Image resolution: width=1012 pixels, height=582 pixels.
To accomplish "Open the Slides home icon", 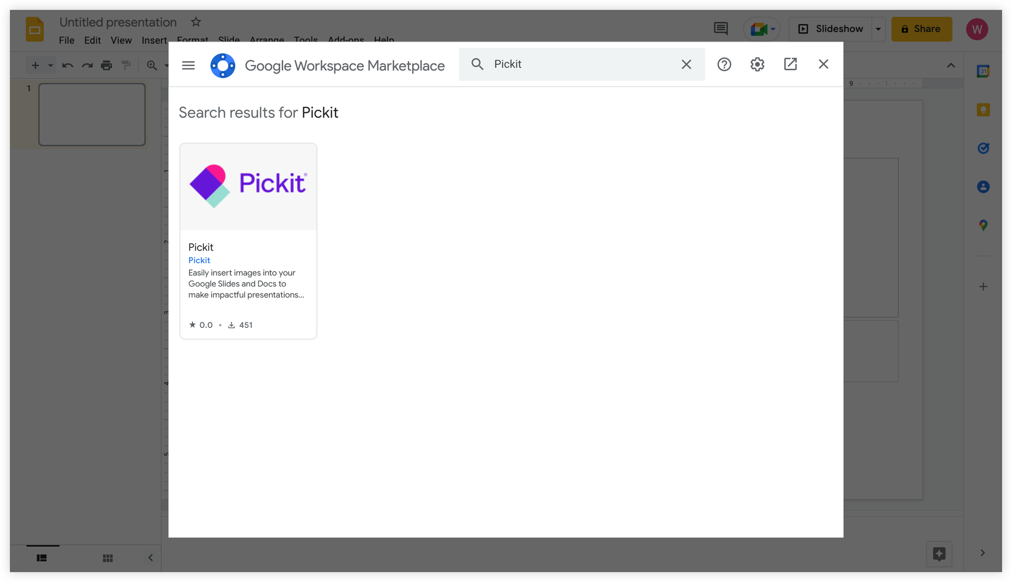I will [x=35, y=29].
